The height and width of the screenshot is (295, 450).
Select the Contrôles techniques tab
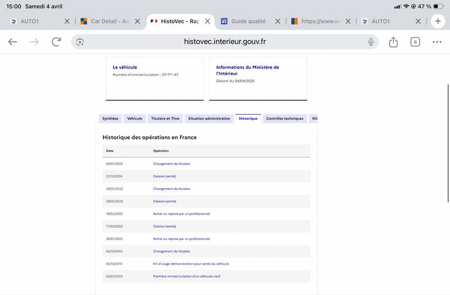point(284,119)
